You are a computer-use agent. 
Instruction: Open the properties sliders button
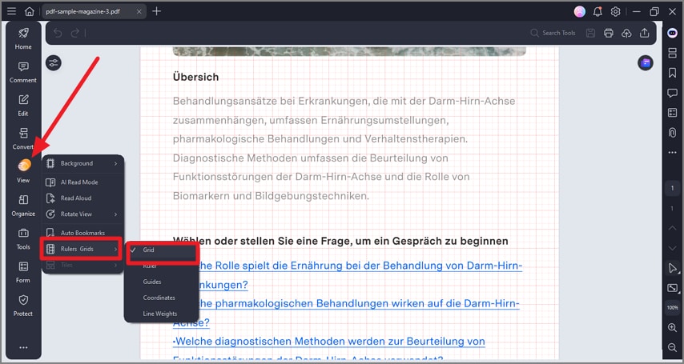coord(54,63)
